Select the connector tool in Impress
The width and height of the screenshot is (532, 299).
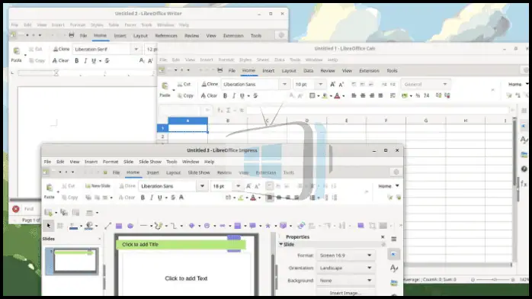[x=173, y=226]
